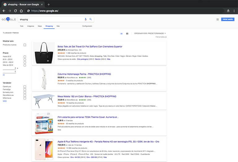
Task: Click 14.098 reseñas de producto
Action: (x=77, y=148)
